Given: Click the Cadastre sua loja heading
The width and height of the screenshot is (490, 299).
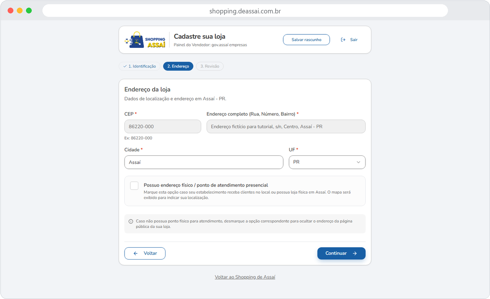Looking at the screenshot, I should pyautogui.click(x=200, y=36).
